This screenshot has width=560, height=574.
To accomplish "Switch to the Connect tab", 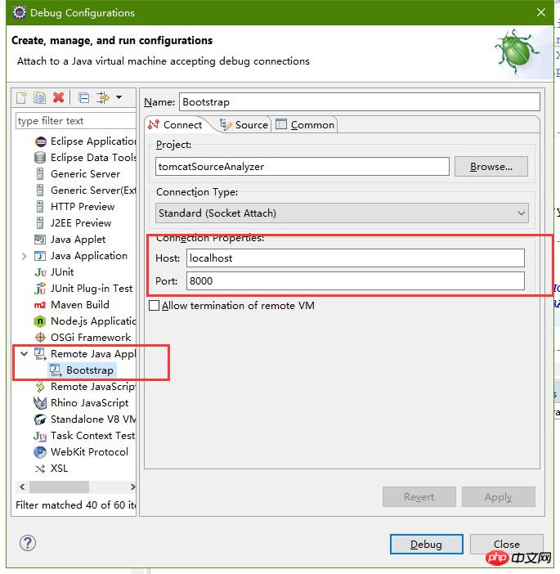I will click(x=176, y=125).
